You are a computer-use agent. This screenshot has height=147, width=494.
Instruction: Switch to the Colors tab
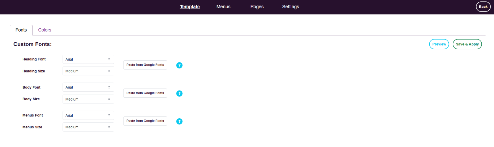tap(44, 30)
